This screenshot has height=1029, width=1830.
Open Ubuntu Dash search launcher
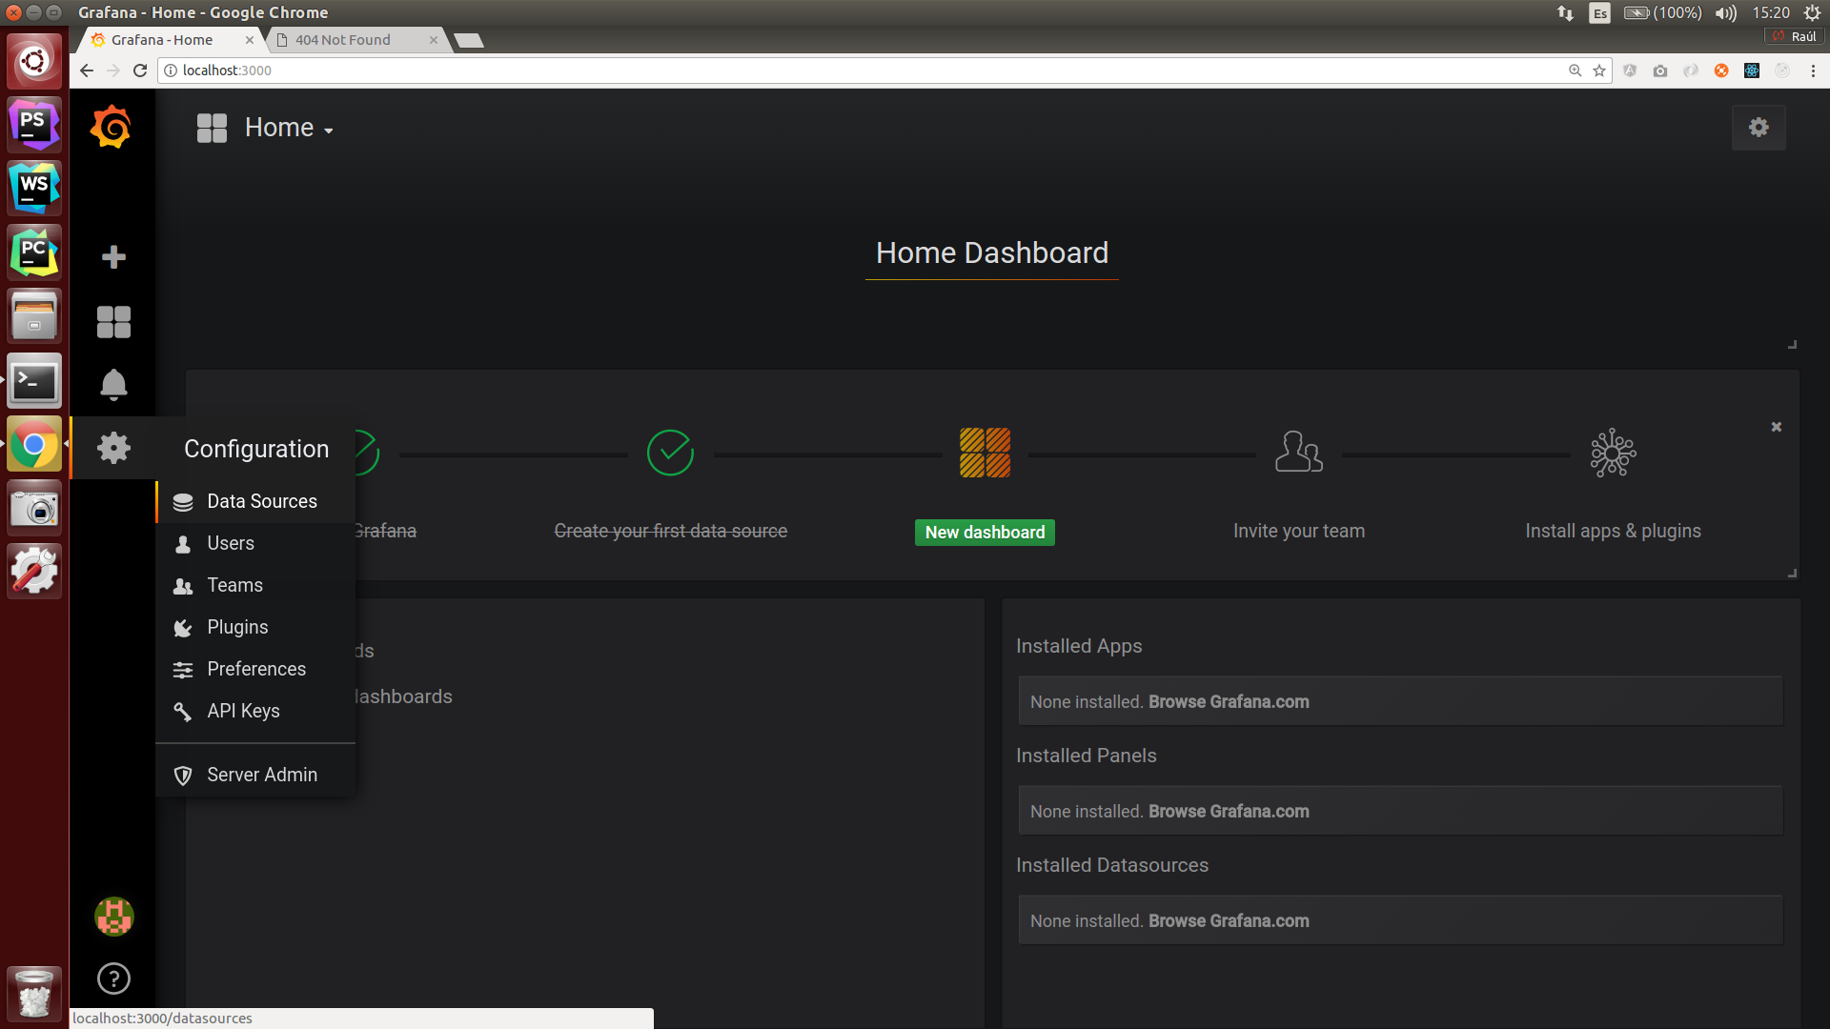tap(34, 60)
